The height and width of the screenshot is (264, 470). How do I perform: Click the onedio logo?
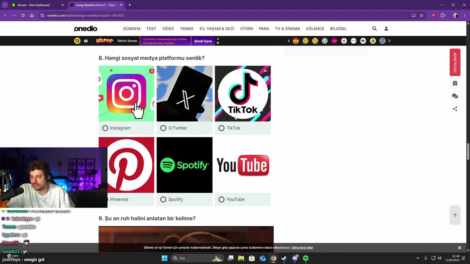86,29
